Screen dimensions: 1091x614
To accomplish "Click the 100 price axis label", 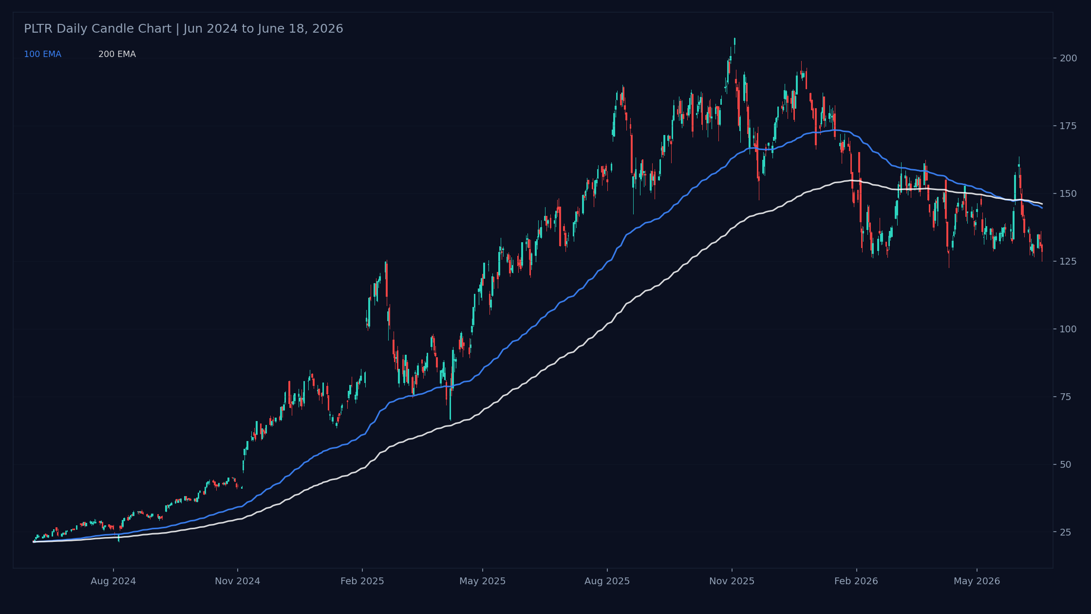I will pyautogui.click(x=1068, y=329).
